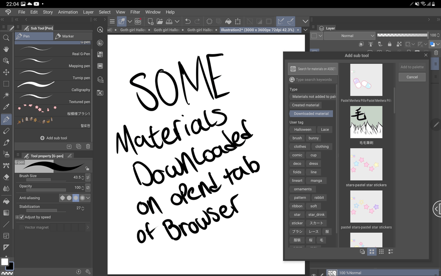Toggle Lock transparent pixels icon
441x276 pixels.
pos(399,44)
